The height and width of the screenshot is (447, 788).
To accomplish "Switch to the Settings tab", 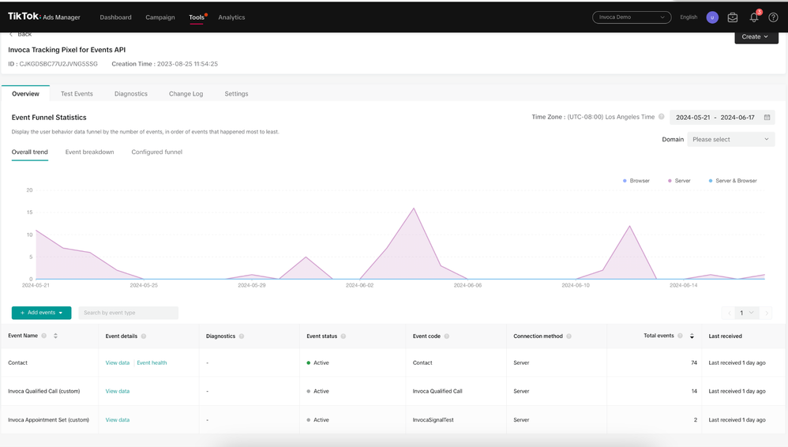I will tap(236, 93).
